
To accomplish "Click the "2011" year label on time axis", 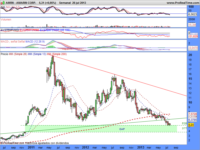I will point(31,147).
